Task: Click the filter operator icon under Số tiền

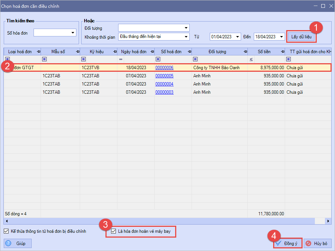Action: pos(251,59)
